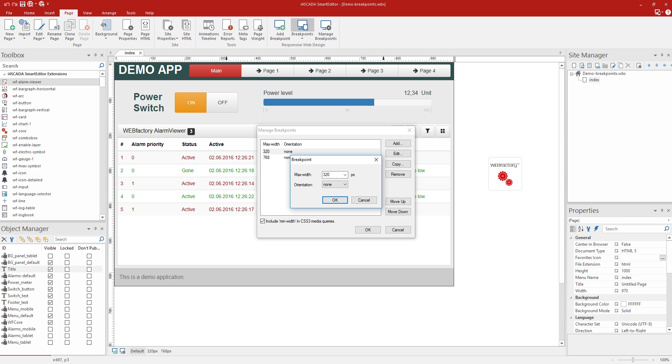Image resolution: width=672 pixels, height=364 pixels.
Task: Open the Toolbox panel options arrow
Action: pos(89,55)
